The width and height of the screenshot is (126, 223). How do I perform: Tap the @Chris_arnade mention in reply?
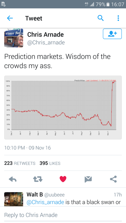click(45, 202)
